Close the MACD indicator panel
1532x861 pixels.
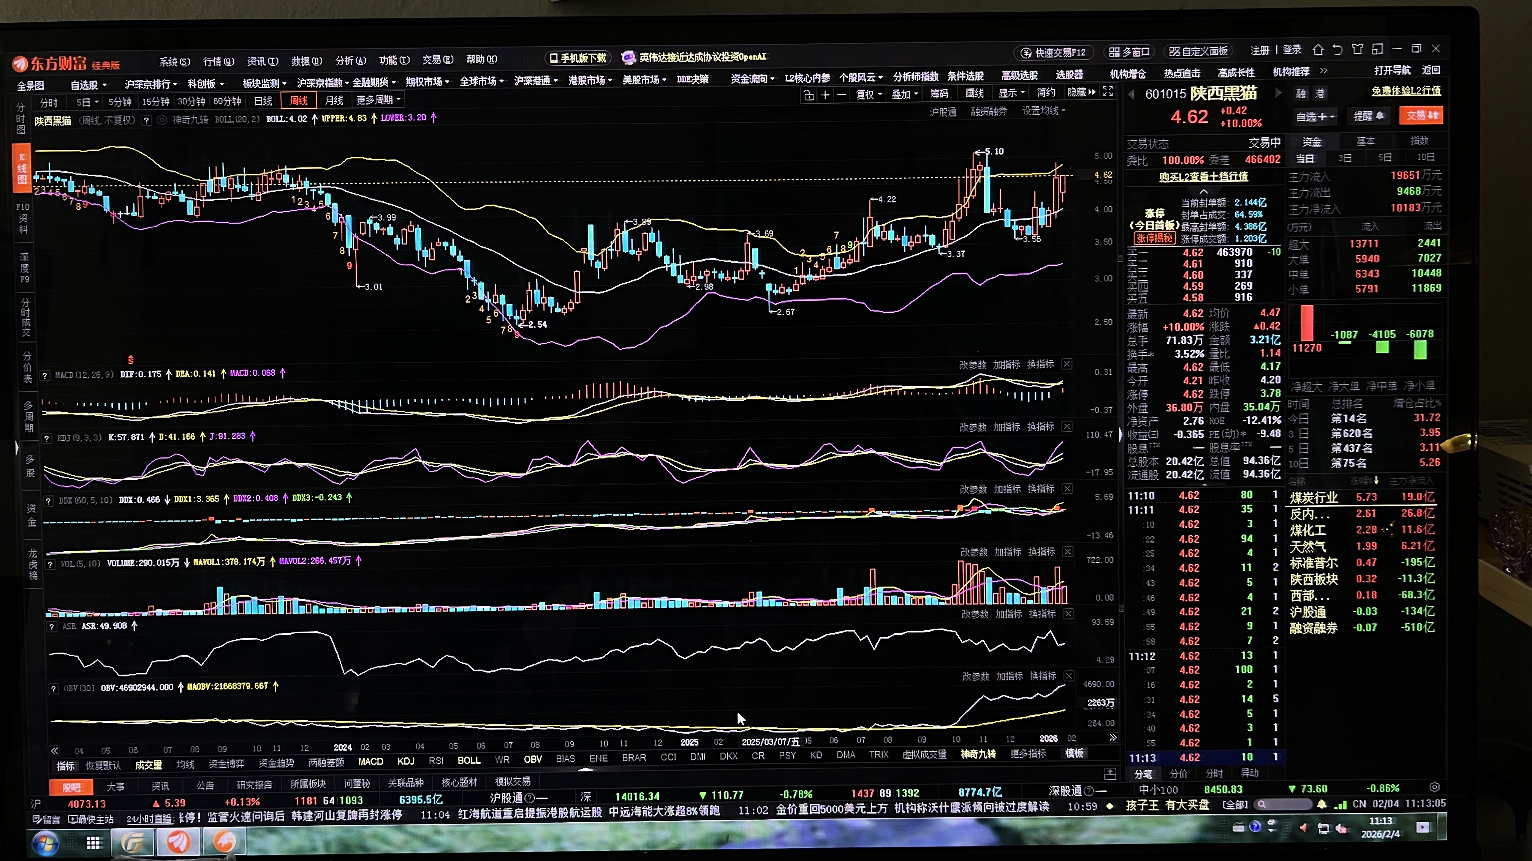pos(1067,364)
